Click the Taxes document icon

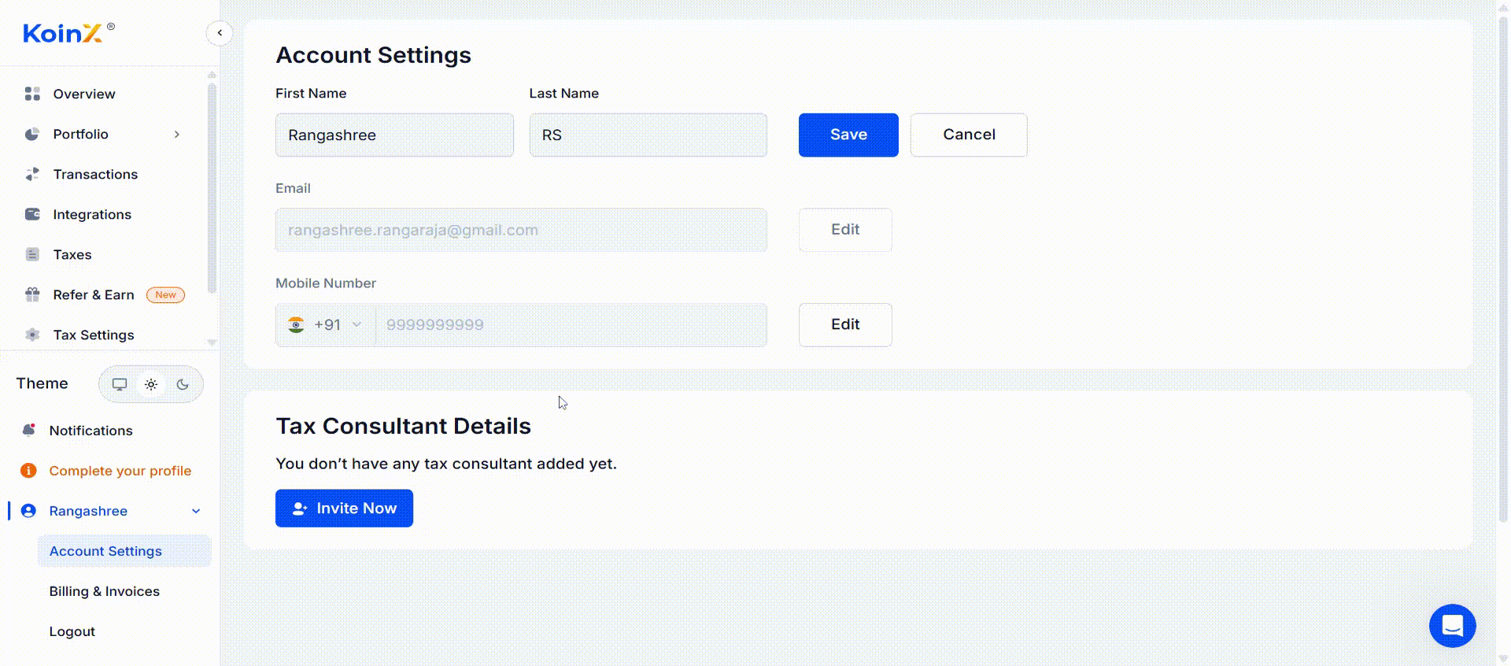[x=32, y=254]
